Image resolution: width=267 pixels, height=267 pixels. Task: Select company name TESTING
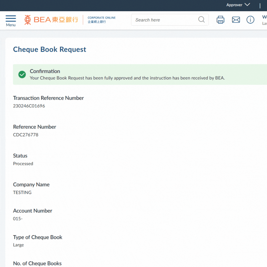(x=22, y=193)
